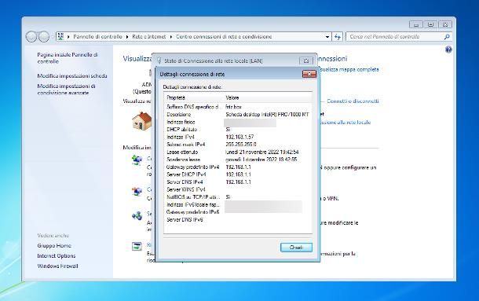Select the Scadenza lease row
The image size is (479, 301).
point(238,160)
